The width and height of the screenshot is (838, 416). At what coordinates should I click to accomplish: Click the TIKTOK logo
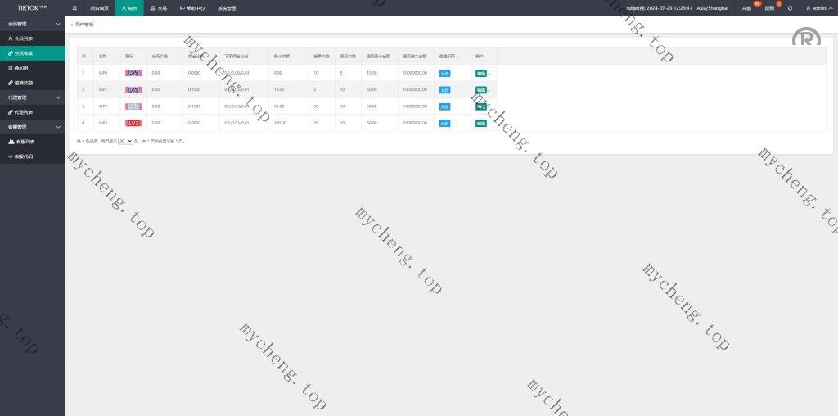[x=32, y=7]
